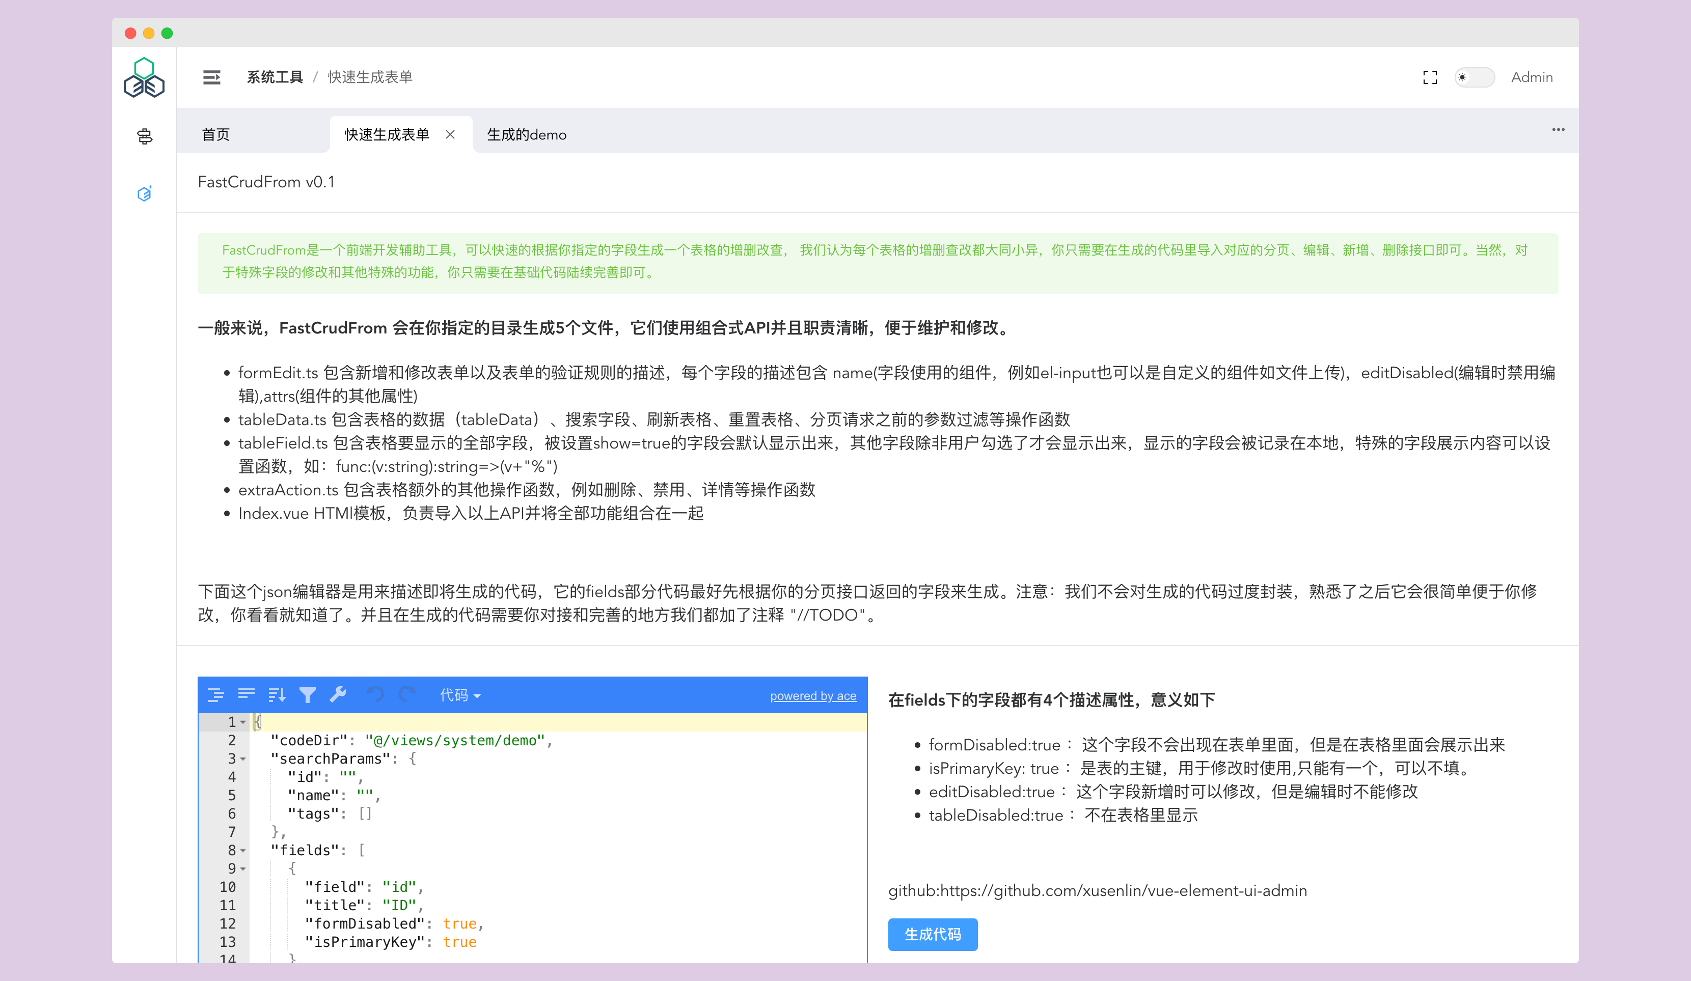This screenshot has width=1691, height=981.
Task: Click the 生成代码 button
Action: click(932, 934)
